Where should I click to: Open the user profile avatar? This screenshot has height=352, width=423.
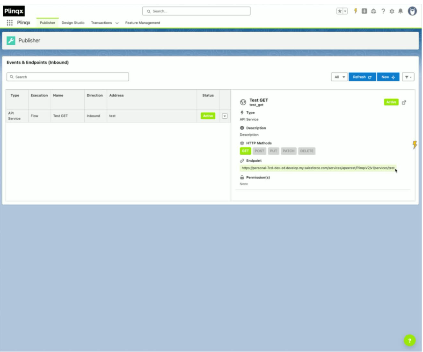[x=412, y=11]
